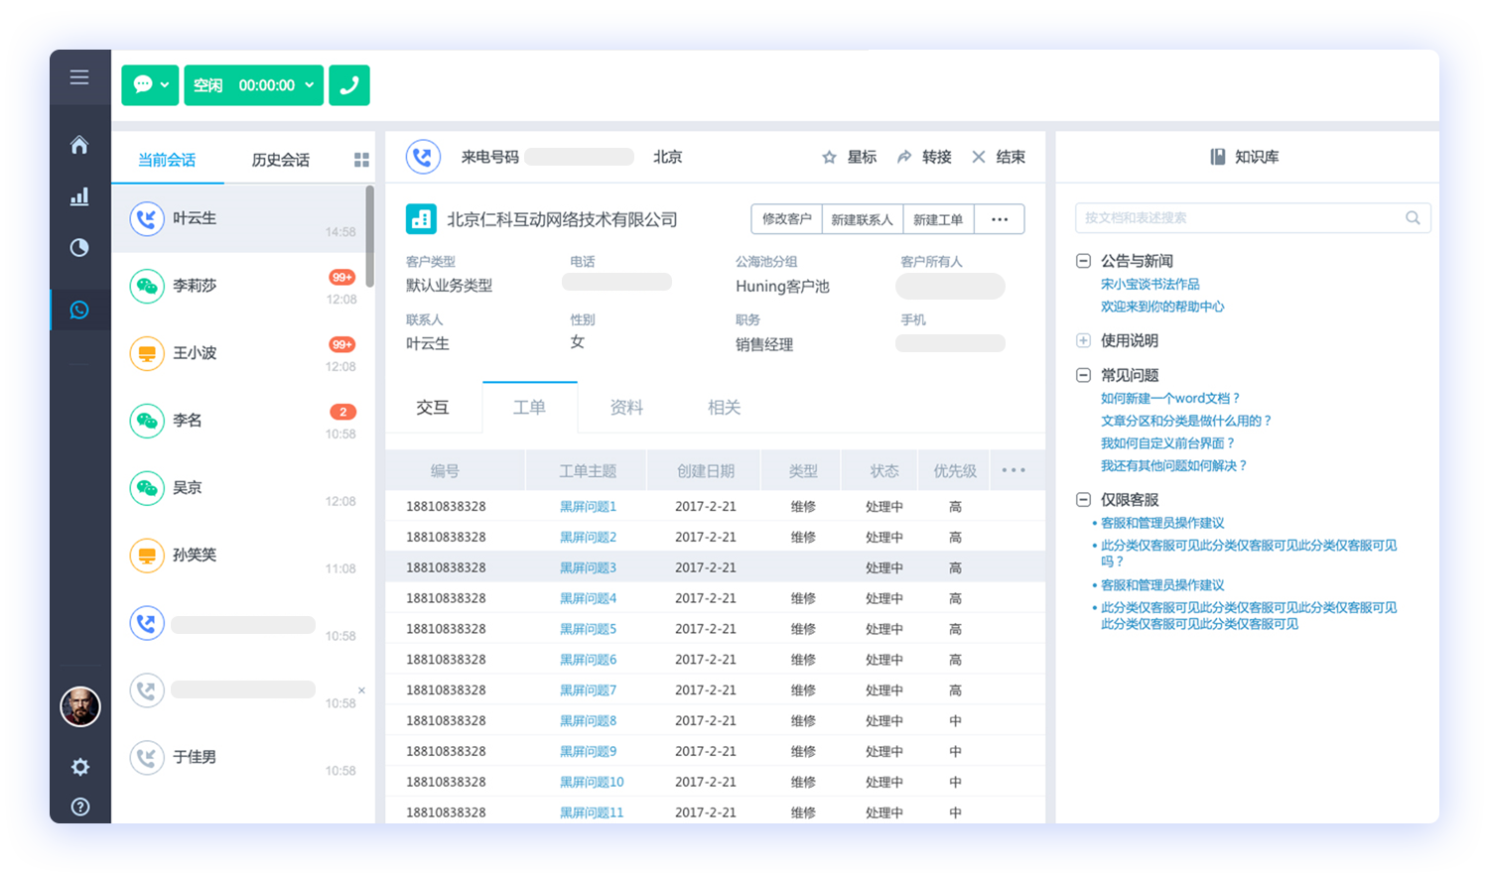Click the 知识库 book icon
This screenshot has height=873, width=1489.
pos(1217,157)
